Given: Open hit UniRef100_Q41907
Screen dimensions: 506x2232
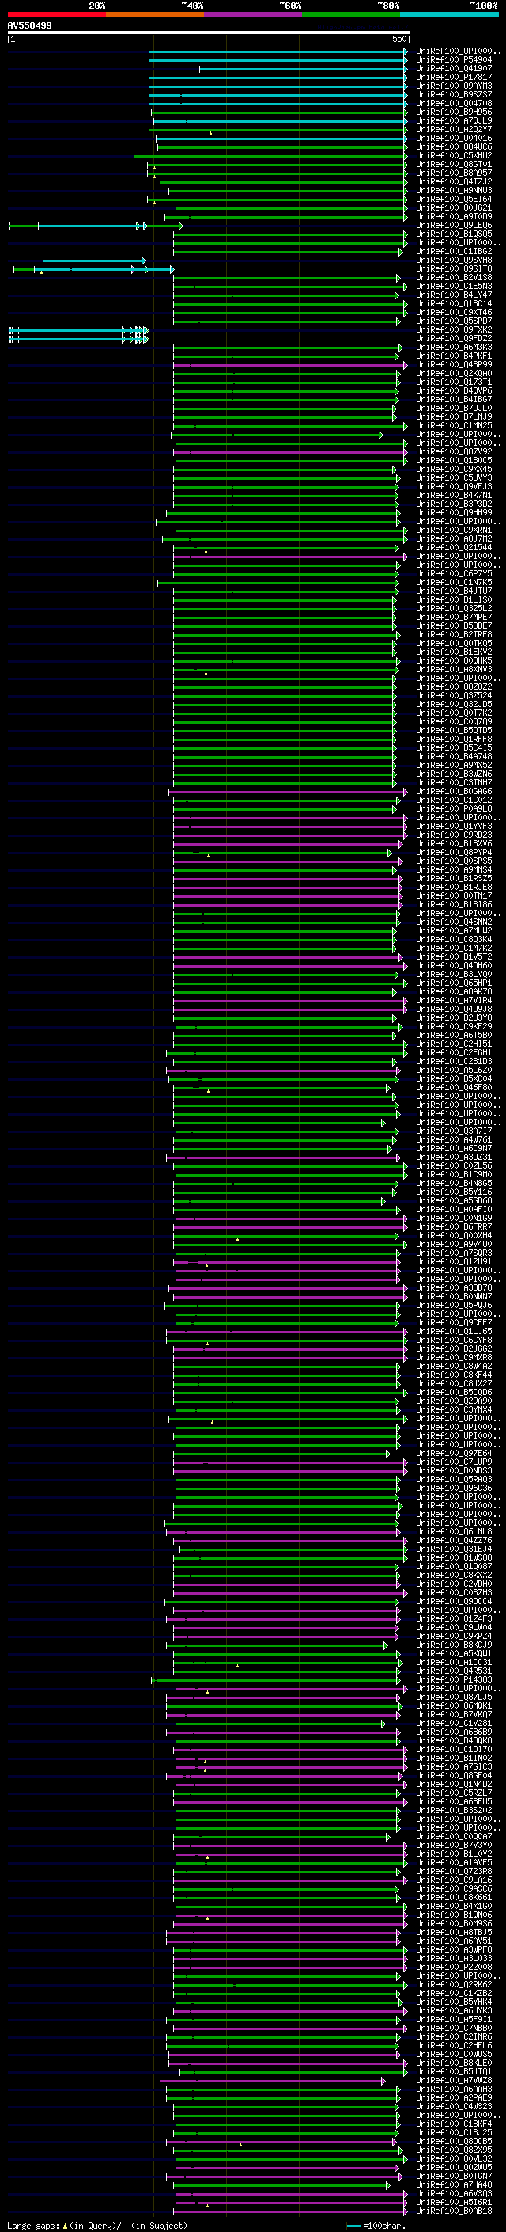Looking at the screenshot, I should click(x=454, y=68).
